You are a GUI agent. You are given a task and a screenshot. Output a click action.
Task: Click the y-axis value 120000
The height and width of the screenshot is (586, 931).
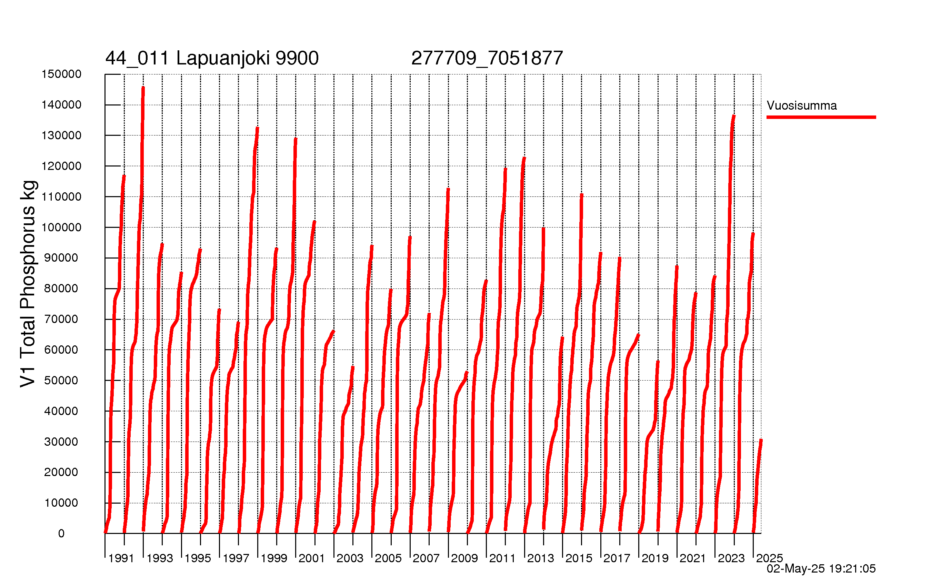pos(61,166)
